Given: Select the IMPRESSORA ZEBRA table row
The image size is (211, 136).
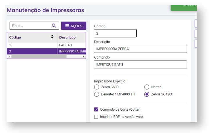Looking at the screenshot, I should click(x=46, y=51).
